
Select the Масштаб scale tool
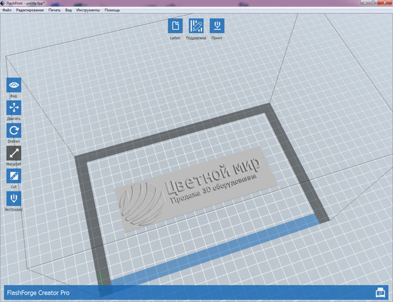pyautogui.click(x=14, y=153)
